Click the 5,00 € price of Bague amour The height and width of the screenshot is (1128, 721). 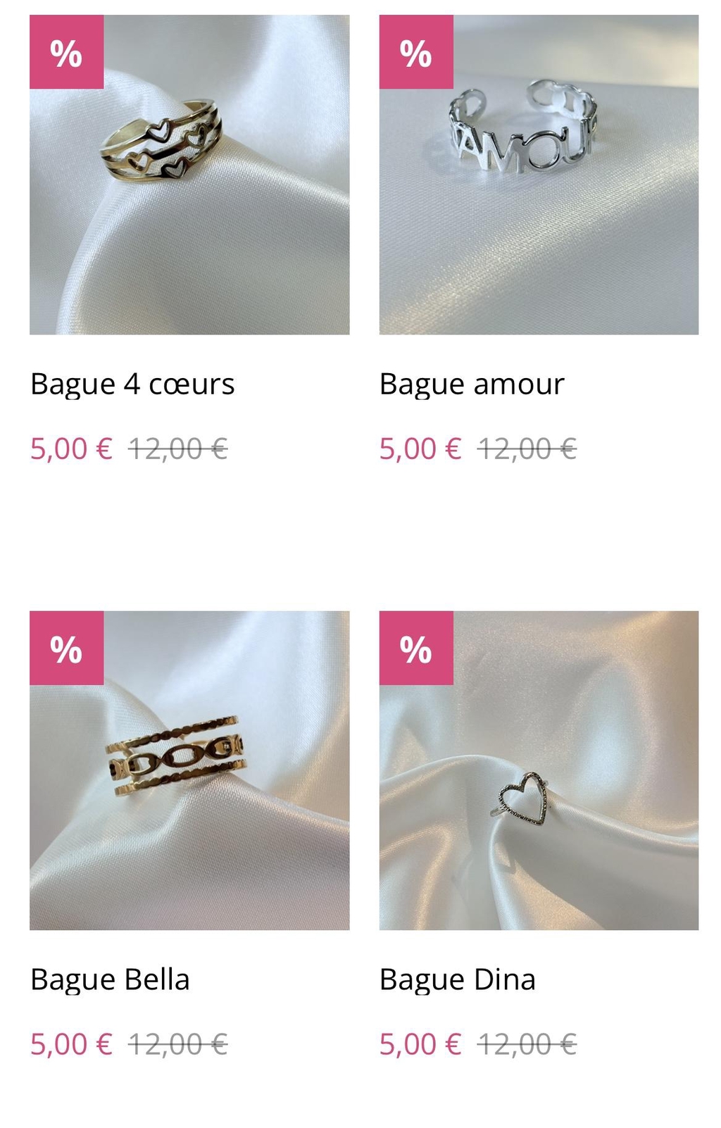point(420,449)
